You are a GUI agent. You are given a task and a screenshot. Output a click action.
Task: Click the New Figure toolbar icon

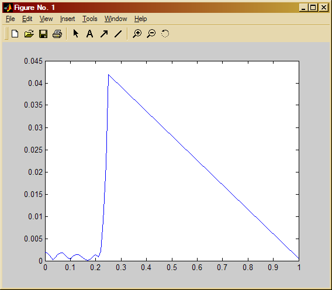(15, 34)
